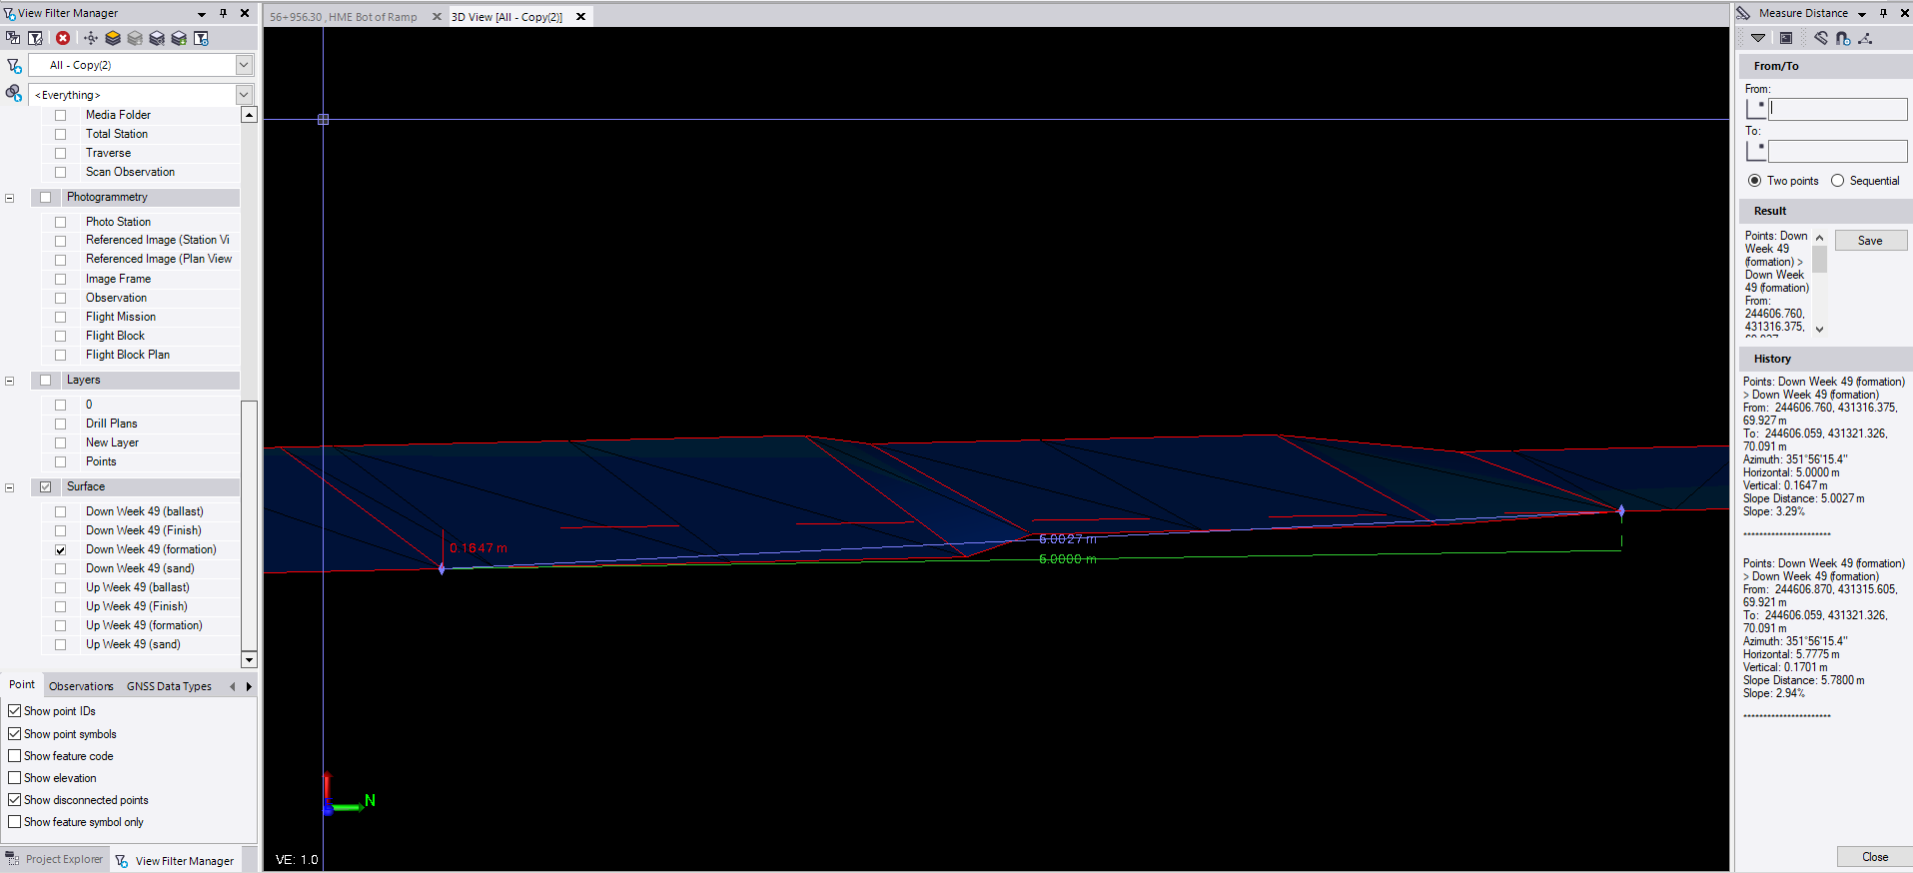The width and height of the screenshot is (1913, 873).
Task: Check the Drill Plans layer checkbox
Action: [61, 424]
